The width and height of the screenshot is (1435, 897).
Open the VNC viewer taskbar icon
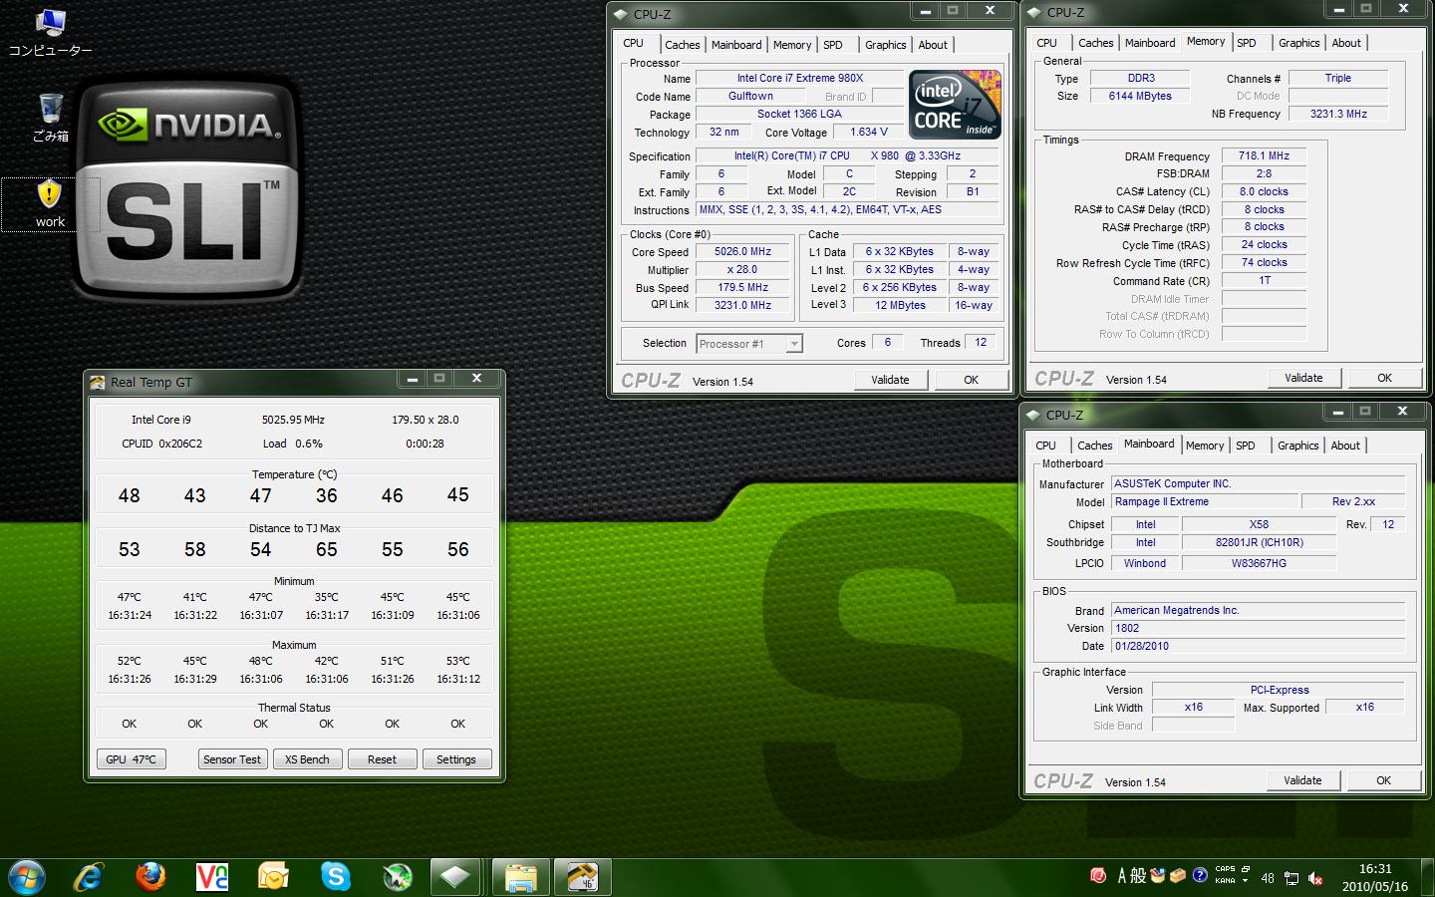(x=212, y=876)
